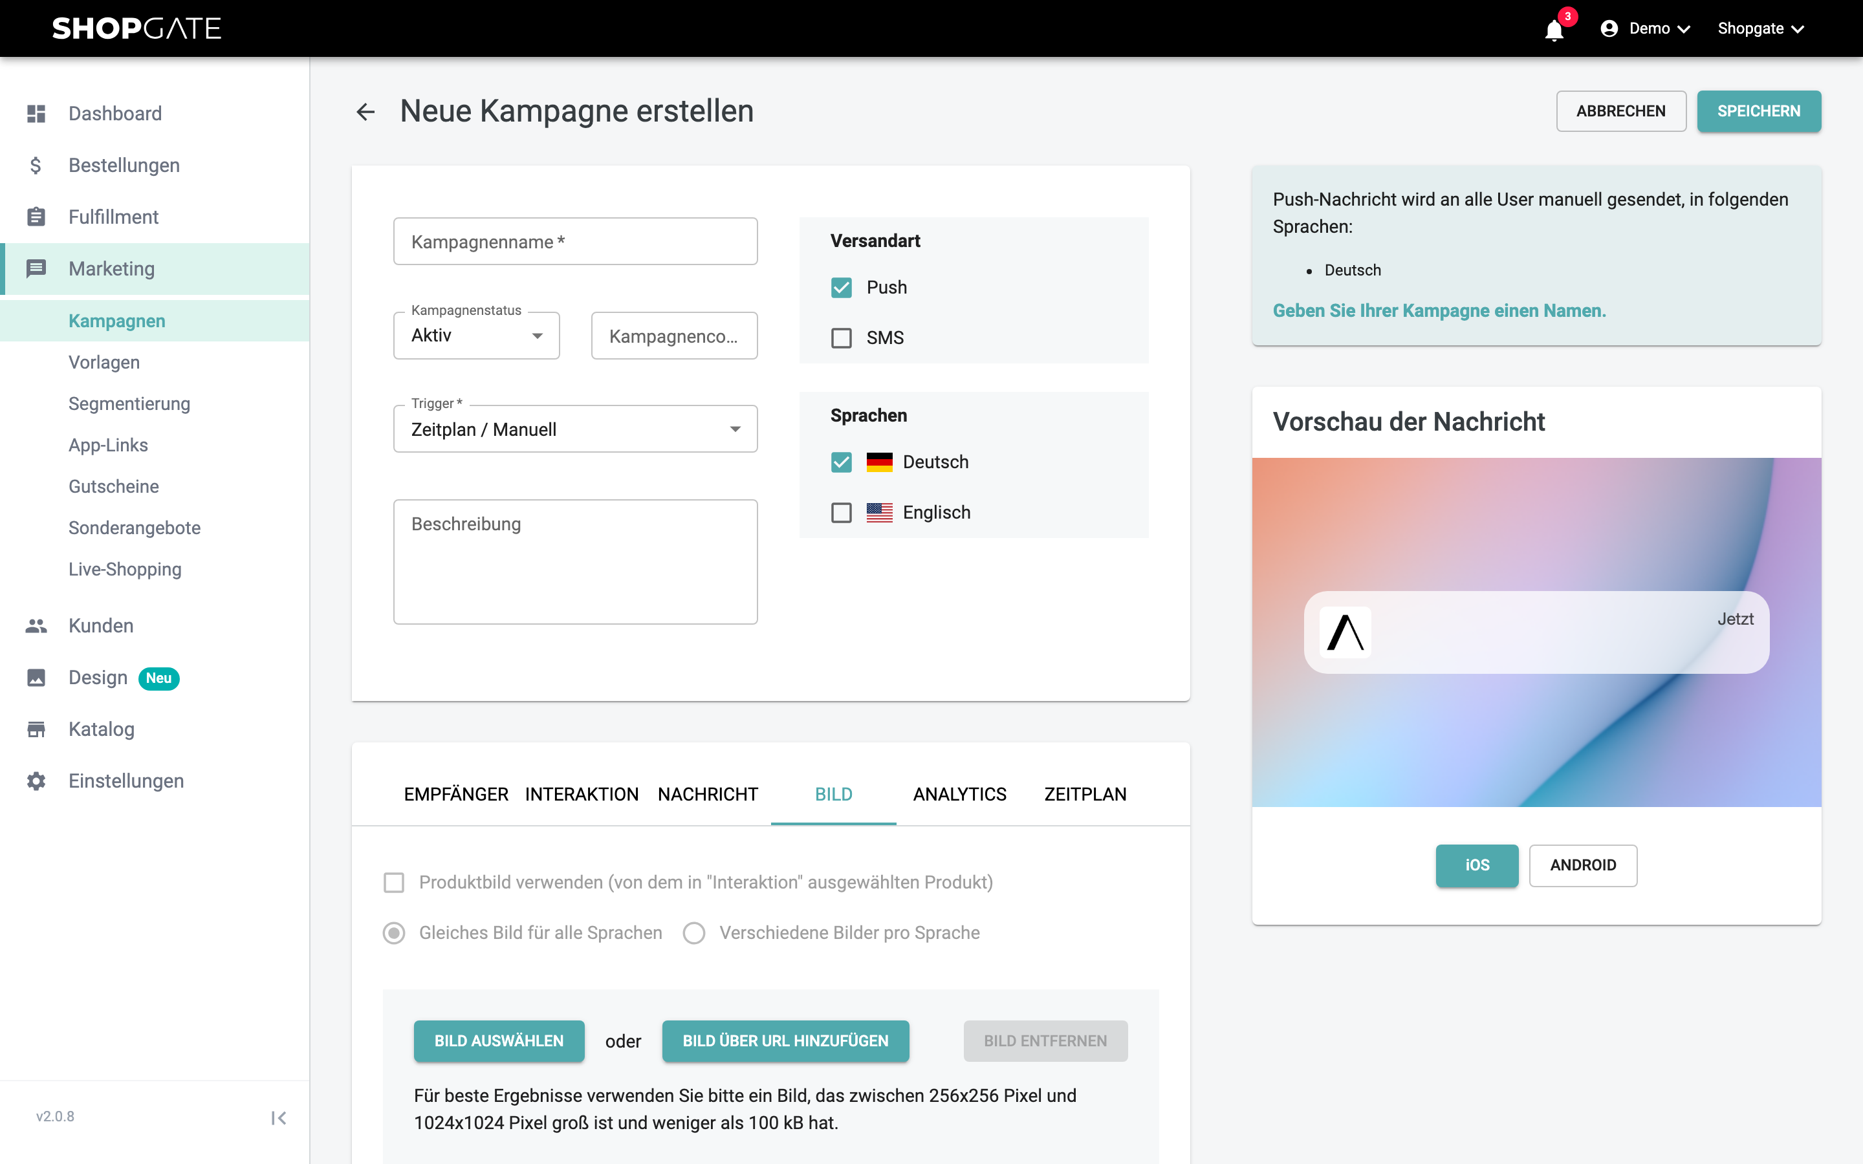Screen dimensions: 1863x1164
Task: Go back using the left arrow
Action: pos(365,112)
